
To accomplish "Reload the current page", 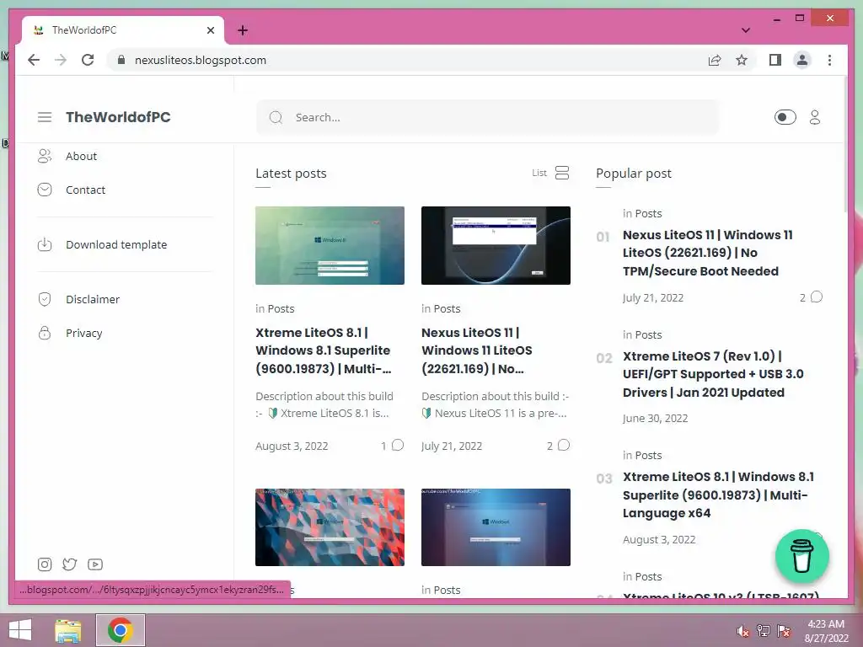I will [x=88, y=60].
